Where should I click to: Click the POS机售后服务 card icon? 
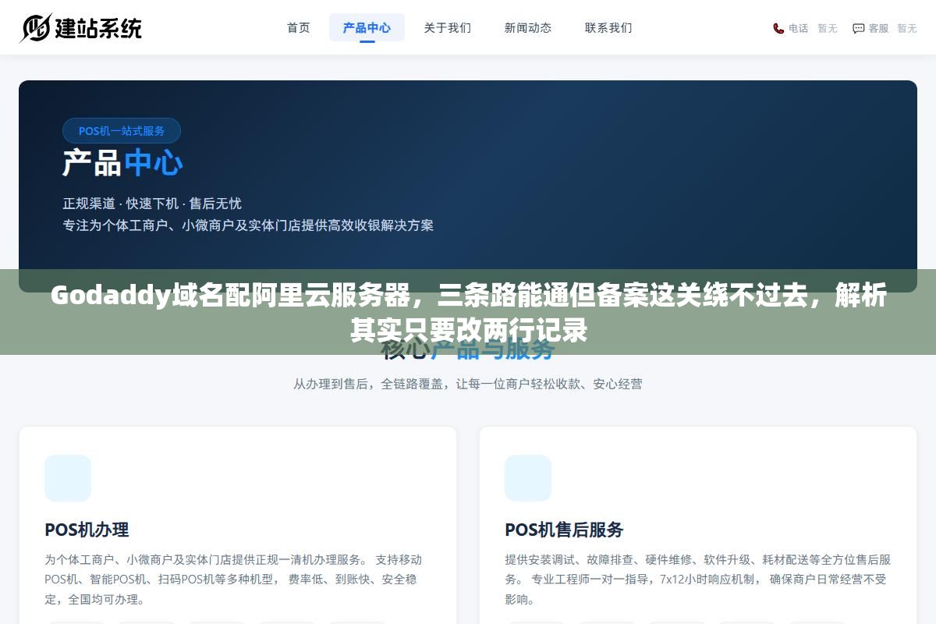528,478
